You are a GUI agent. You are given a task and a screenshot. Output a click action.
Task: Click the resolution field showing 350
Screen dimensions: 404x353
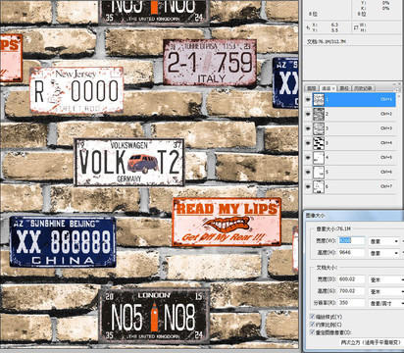[351, 303]
